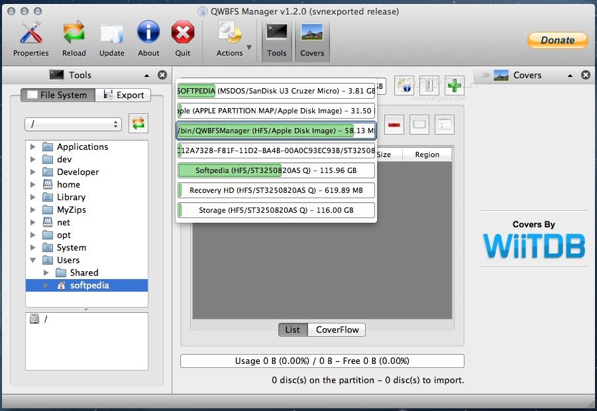Open the Actions disc menu
The width and height of the screenshot is (597, 411).
point(229,39)
